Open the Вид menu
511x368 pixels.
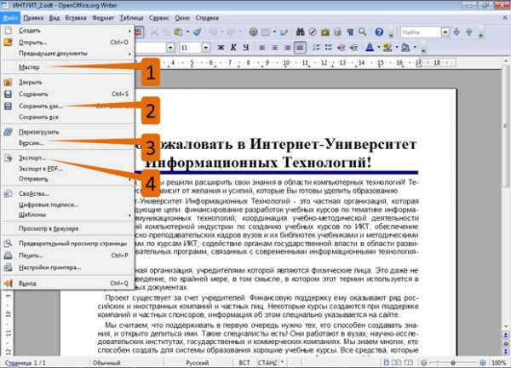55,18
